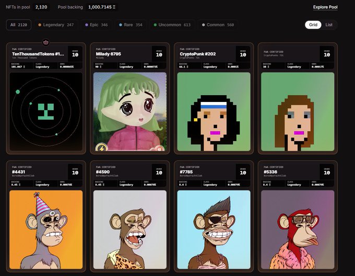Filter by Uncommon 613

172,25
